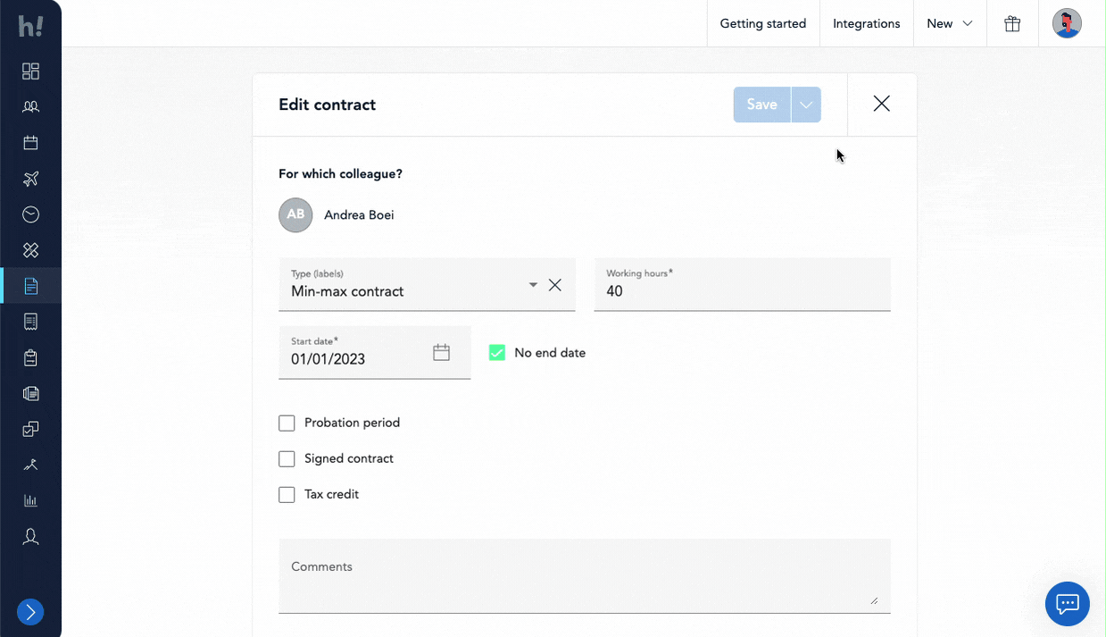Expand the New menu in header
Viewport: 1106px width, 637px height.
click(x=949, y=24)
